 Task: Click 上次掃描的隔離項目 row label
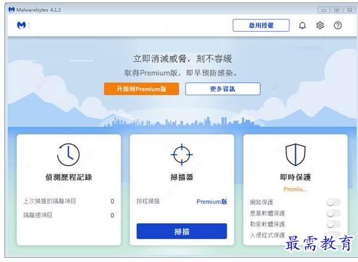(x=50, y=201)
